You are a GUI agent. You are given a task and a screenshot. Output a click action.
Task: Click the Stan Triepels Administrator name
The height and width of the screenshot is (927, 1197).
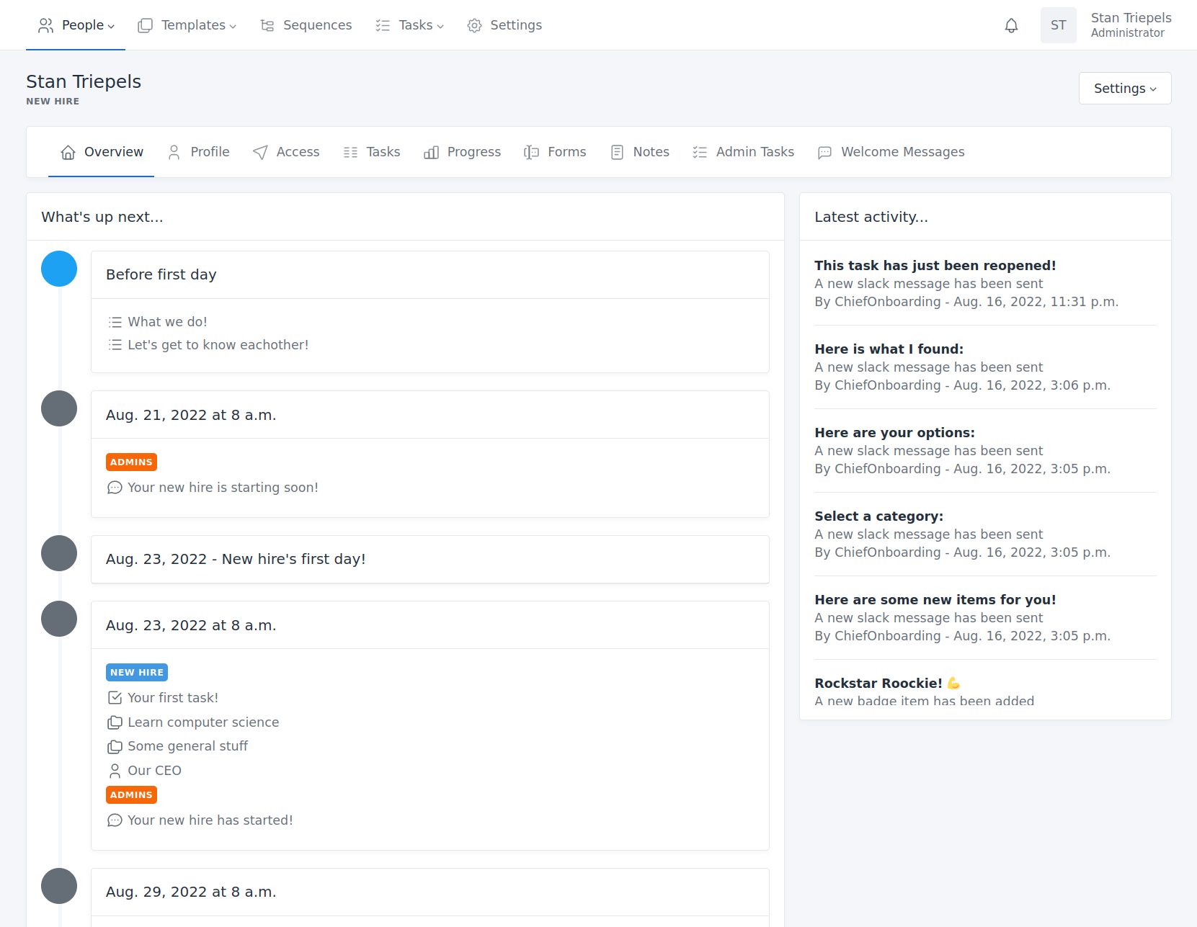[1131, 25]
